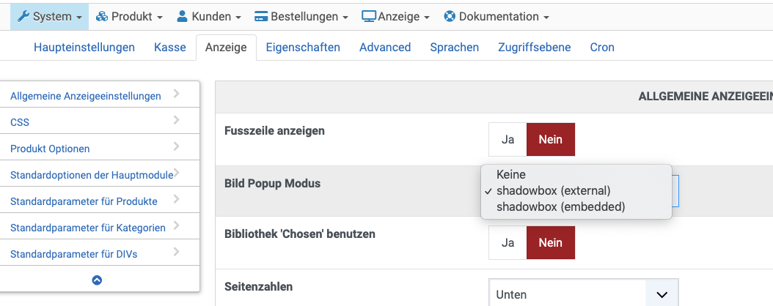Set Bibliothek 'Chosen' benutzen to Ja

pyautogui.click(x=508, y=243)
